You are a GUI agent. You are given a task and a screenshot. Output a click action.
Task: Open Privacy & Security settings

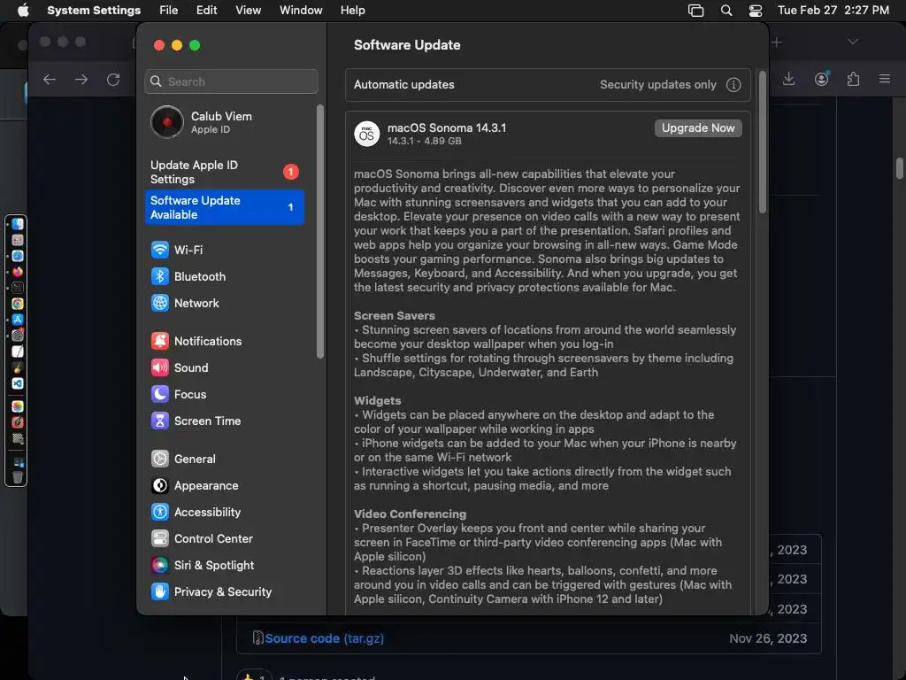pyautogui.click(x=211, y=592)
